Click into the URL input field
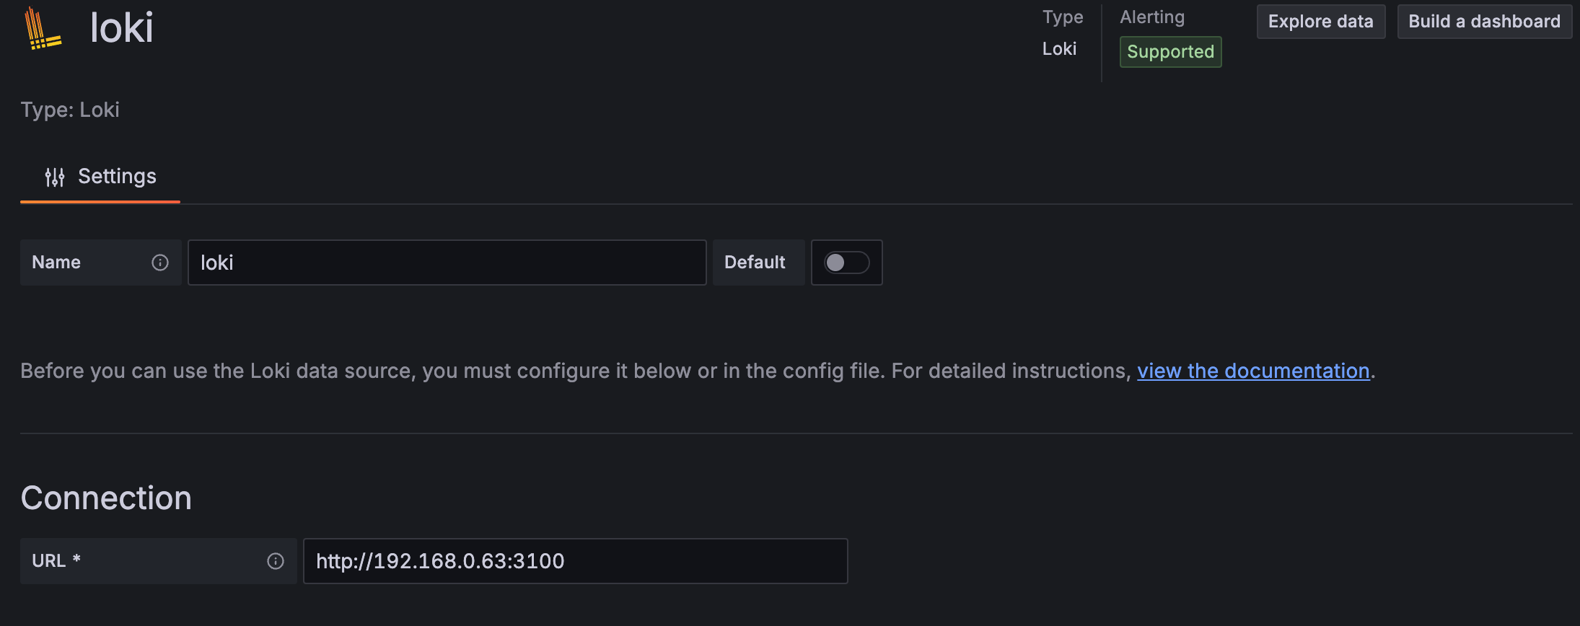The image size is (1580, 626). [575, 561]
